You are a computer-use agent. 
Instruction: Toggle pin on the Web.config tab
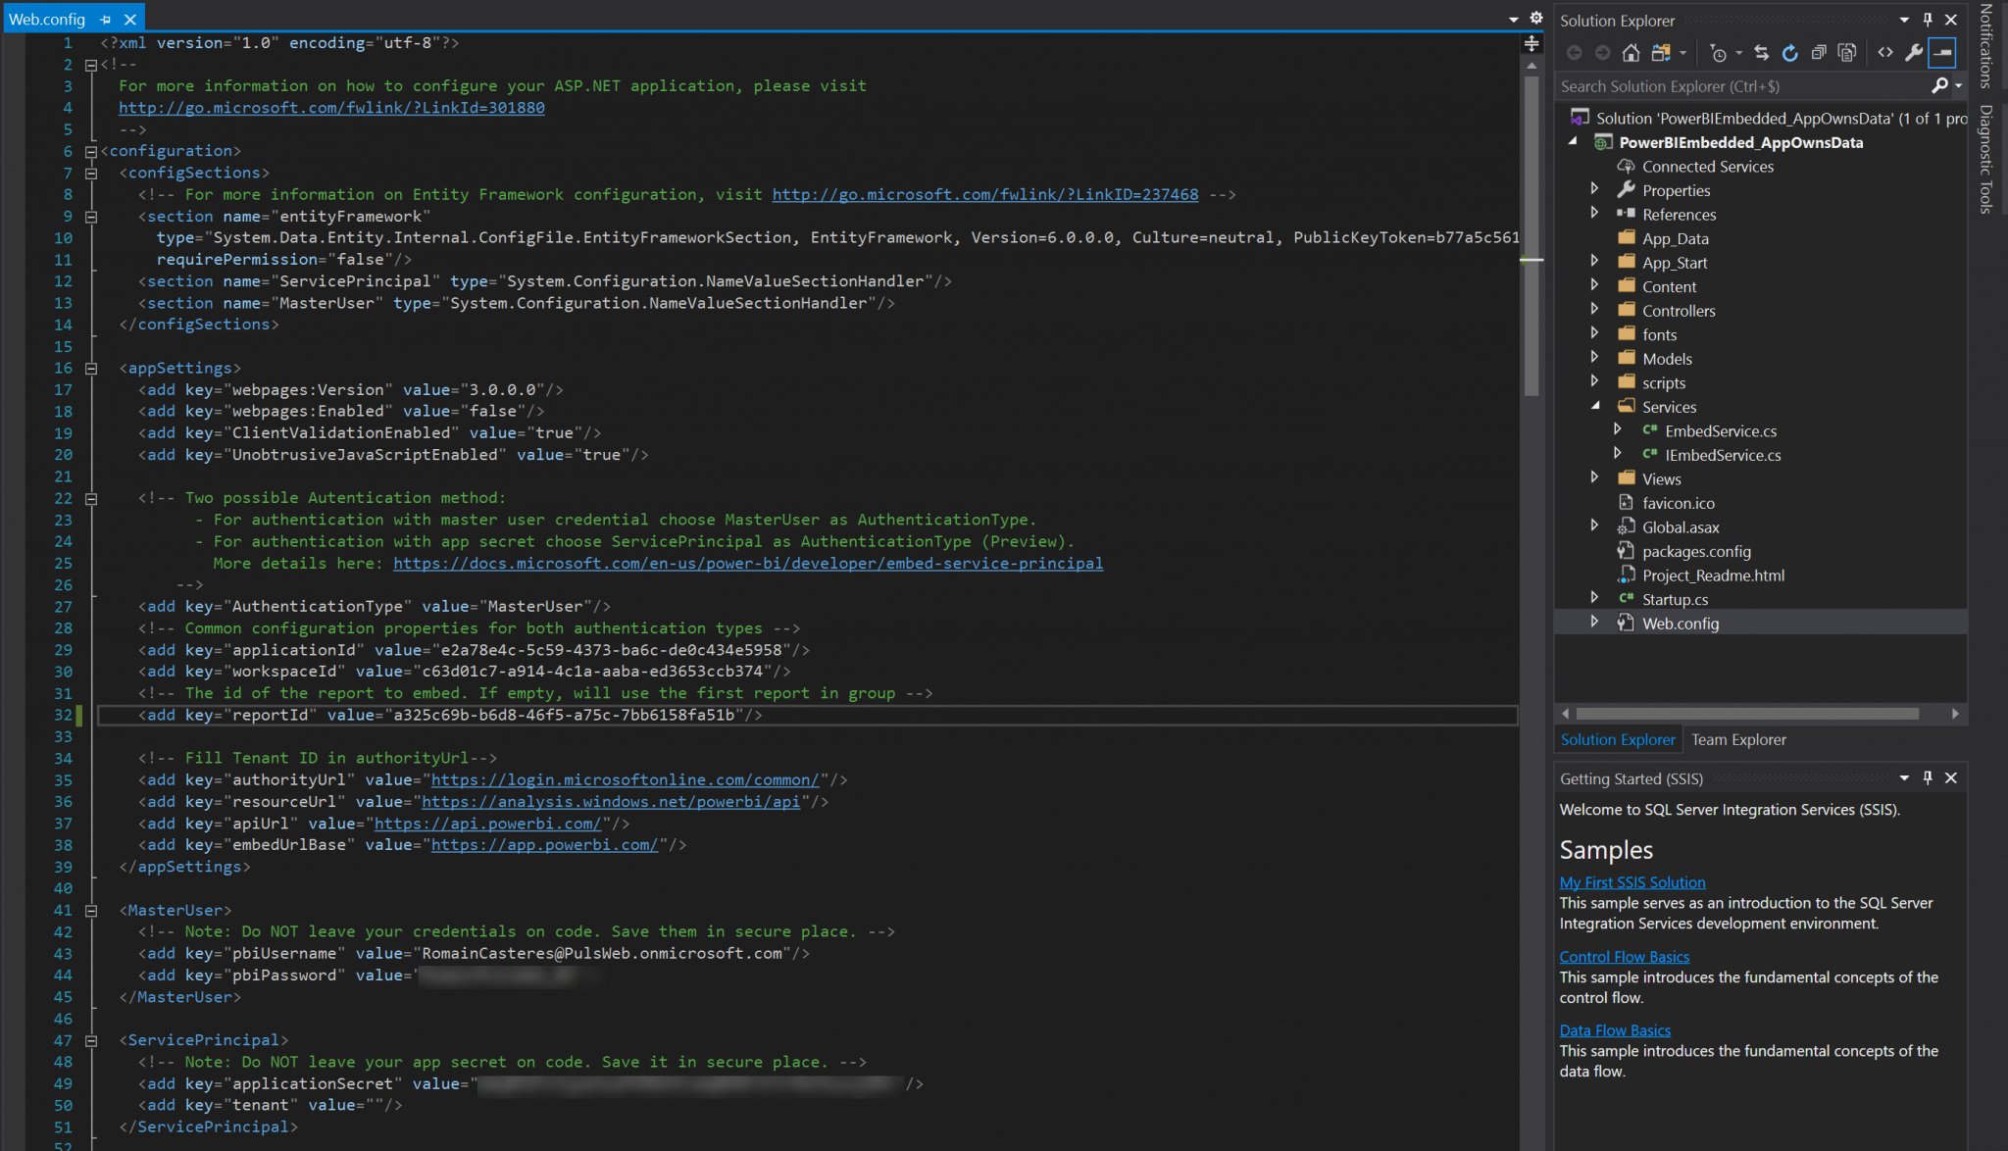[x=105, y=20]
